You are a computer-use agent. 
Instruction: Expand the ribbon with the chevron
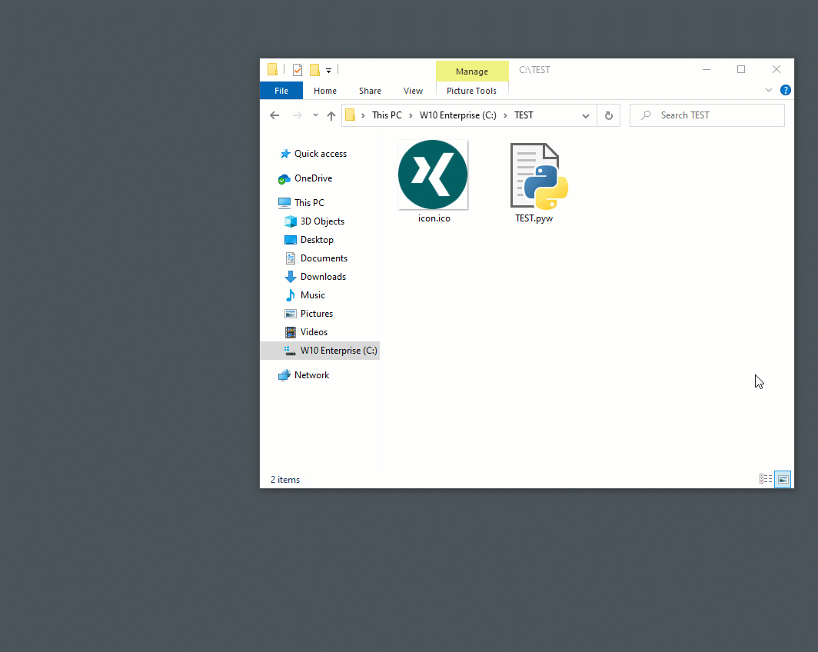tap(769, 90)
